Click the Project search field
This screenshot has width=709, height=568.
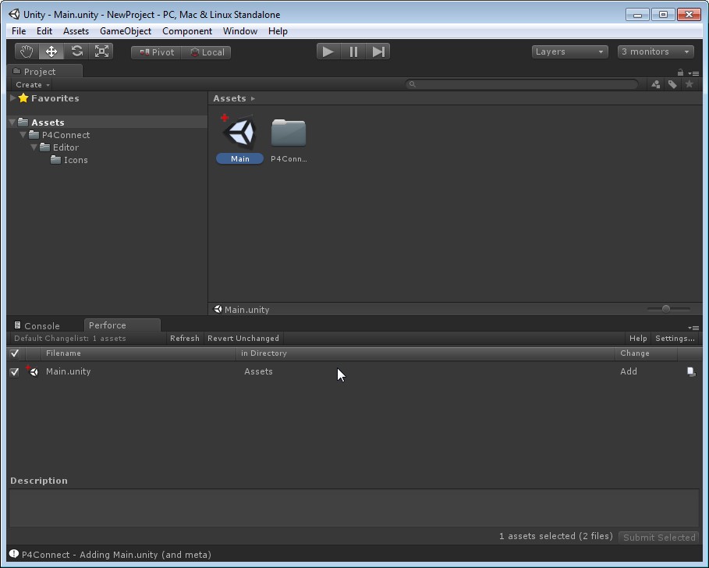(x=522, y=84)
